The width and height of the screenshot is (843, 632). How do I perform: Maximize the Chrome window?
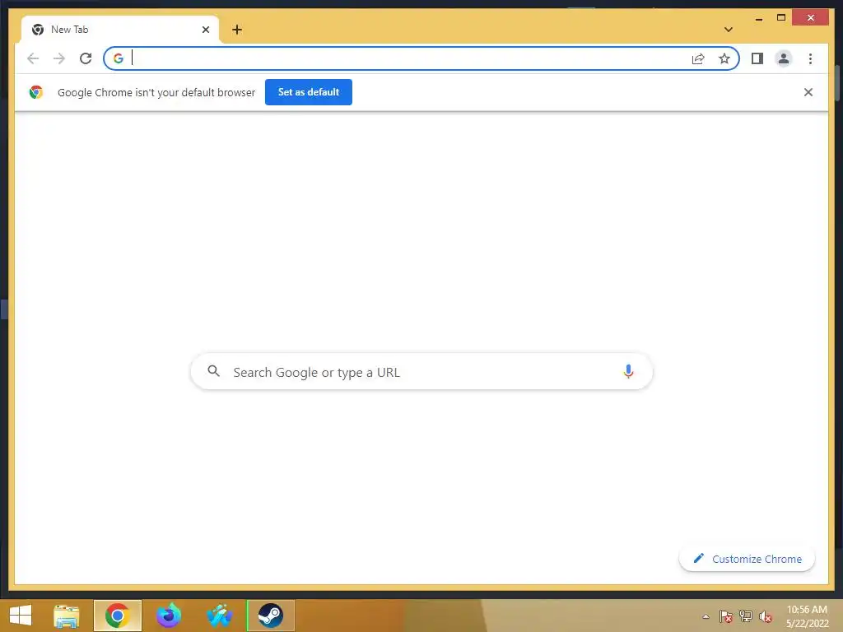781,18
